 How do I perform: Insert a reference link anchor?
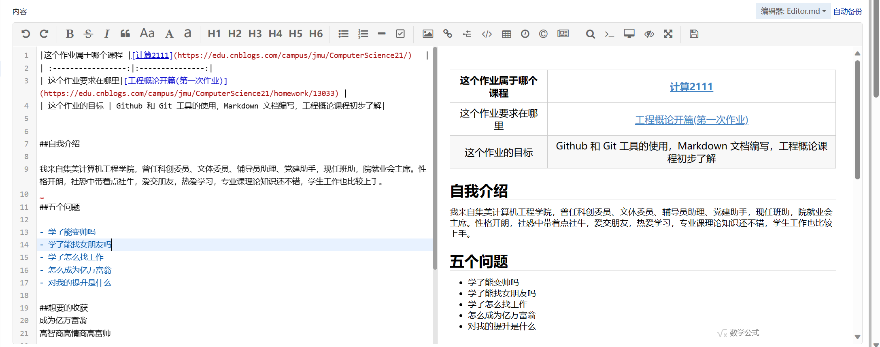click(467, 34)
